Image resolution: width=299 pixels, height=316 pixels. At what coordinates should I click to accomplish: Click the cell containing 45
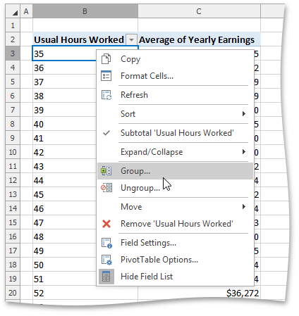(64, 194)
